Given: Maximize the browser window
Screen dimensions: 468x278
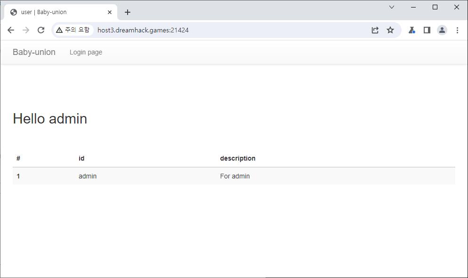Looking at the screenshot, I should 435,7.
